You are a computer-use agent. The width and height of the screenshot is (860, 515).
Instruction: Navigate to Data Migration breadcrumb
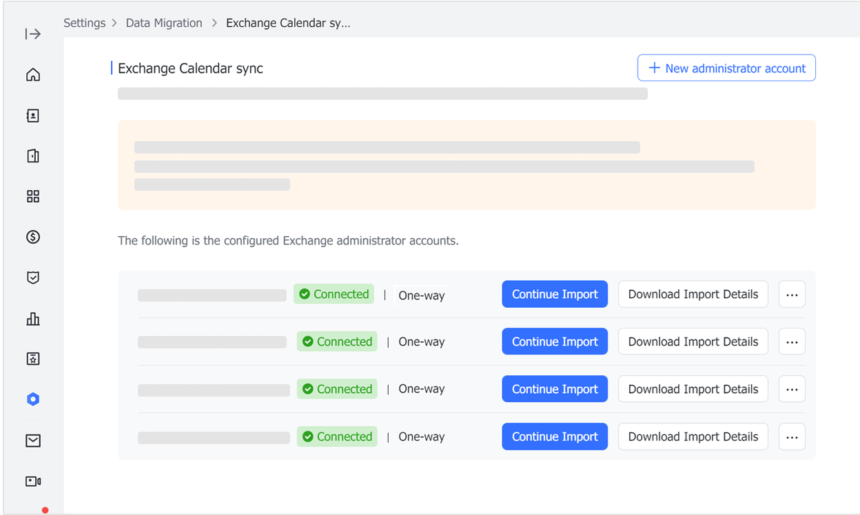click(164, 23)
